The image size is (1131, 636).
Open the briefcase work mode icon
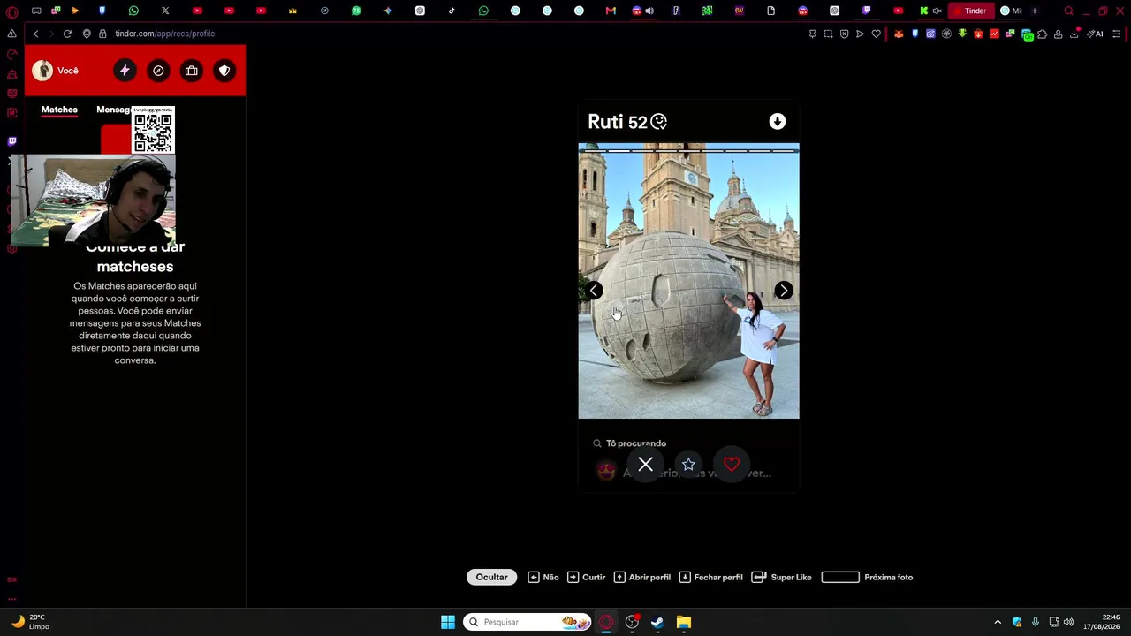click(x=191, y=71)
